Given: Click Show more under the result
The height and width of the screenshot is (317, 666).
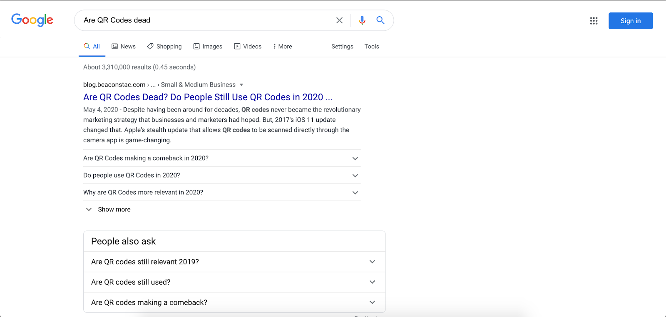Looking at the screenshot, I should [108, 209].
